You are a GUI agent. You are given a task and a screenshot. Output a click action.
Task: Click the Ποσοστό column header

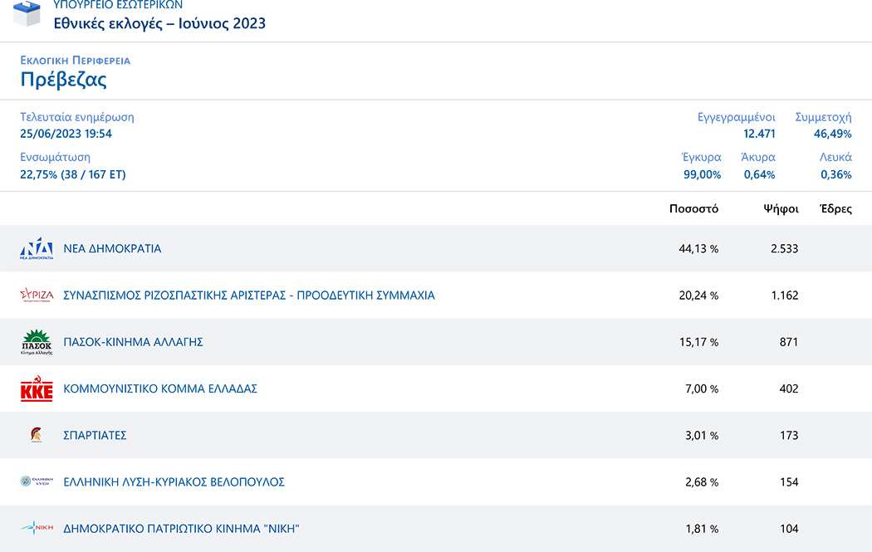coord(693,209)
